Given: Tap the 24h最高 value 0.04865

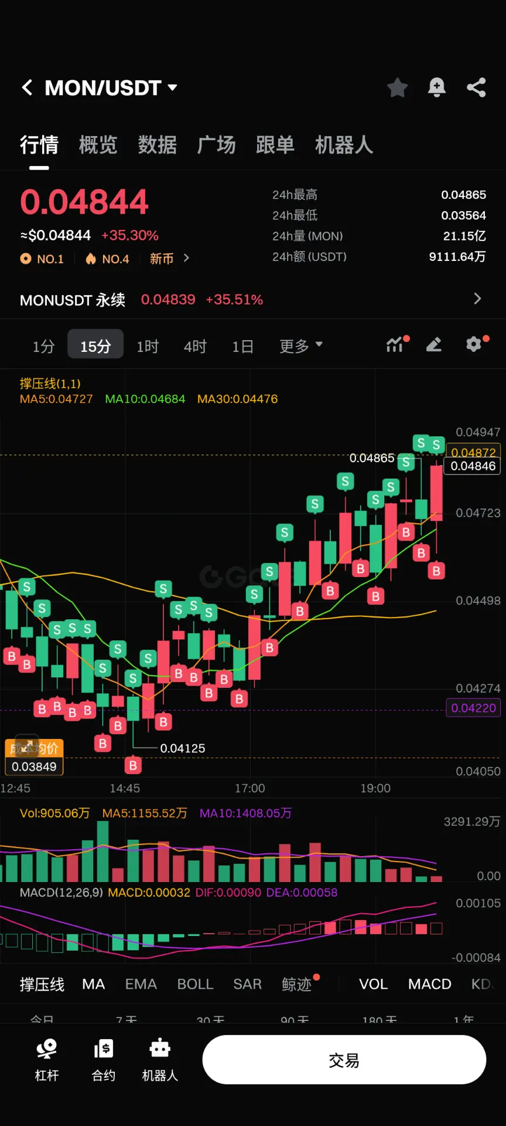Looking at the screenshot, I should (463, 195).
